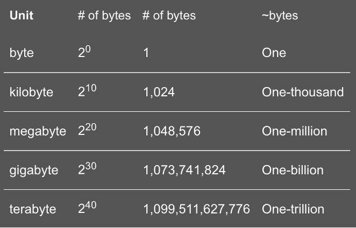Select the 2^20 power value

[x=87, y=130]
